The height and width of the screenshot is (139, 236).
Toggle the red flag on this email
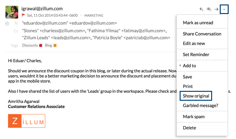click(24, 15)
